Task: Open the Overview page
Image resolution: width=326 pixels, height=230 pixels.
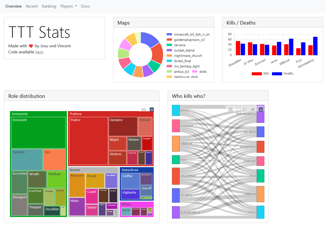Action: tap(13, 6)
